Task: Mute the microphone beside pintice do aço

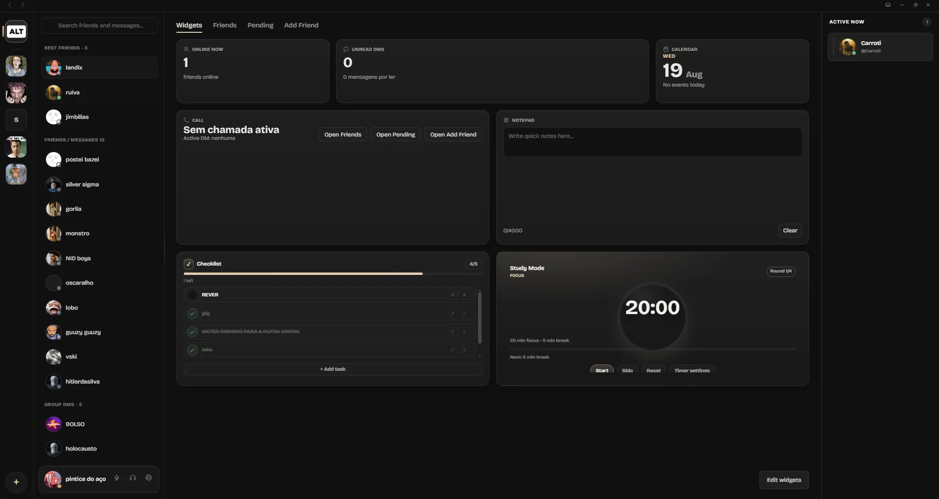Action: (x=117, y=478)
